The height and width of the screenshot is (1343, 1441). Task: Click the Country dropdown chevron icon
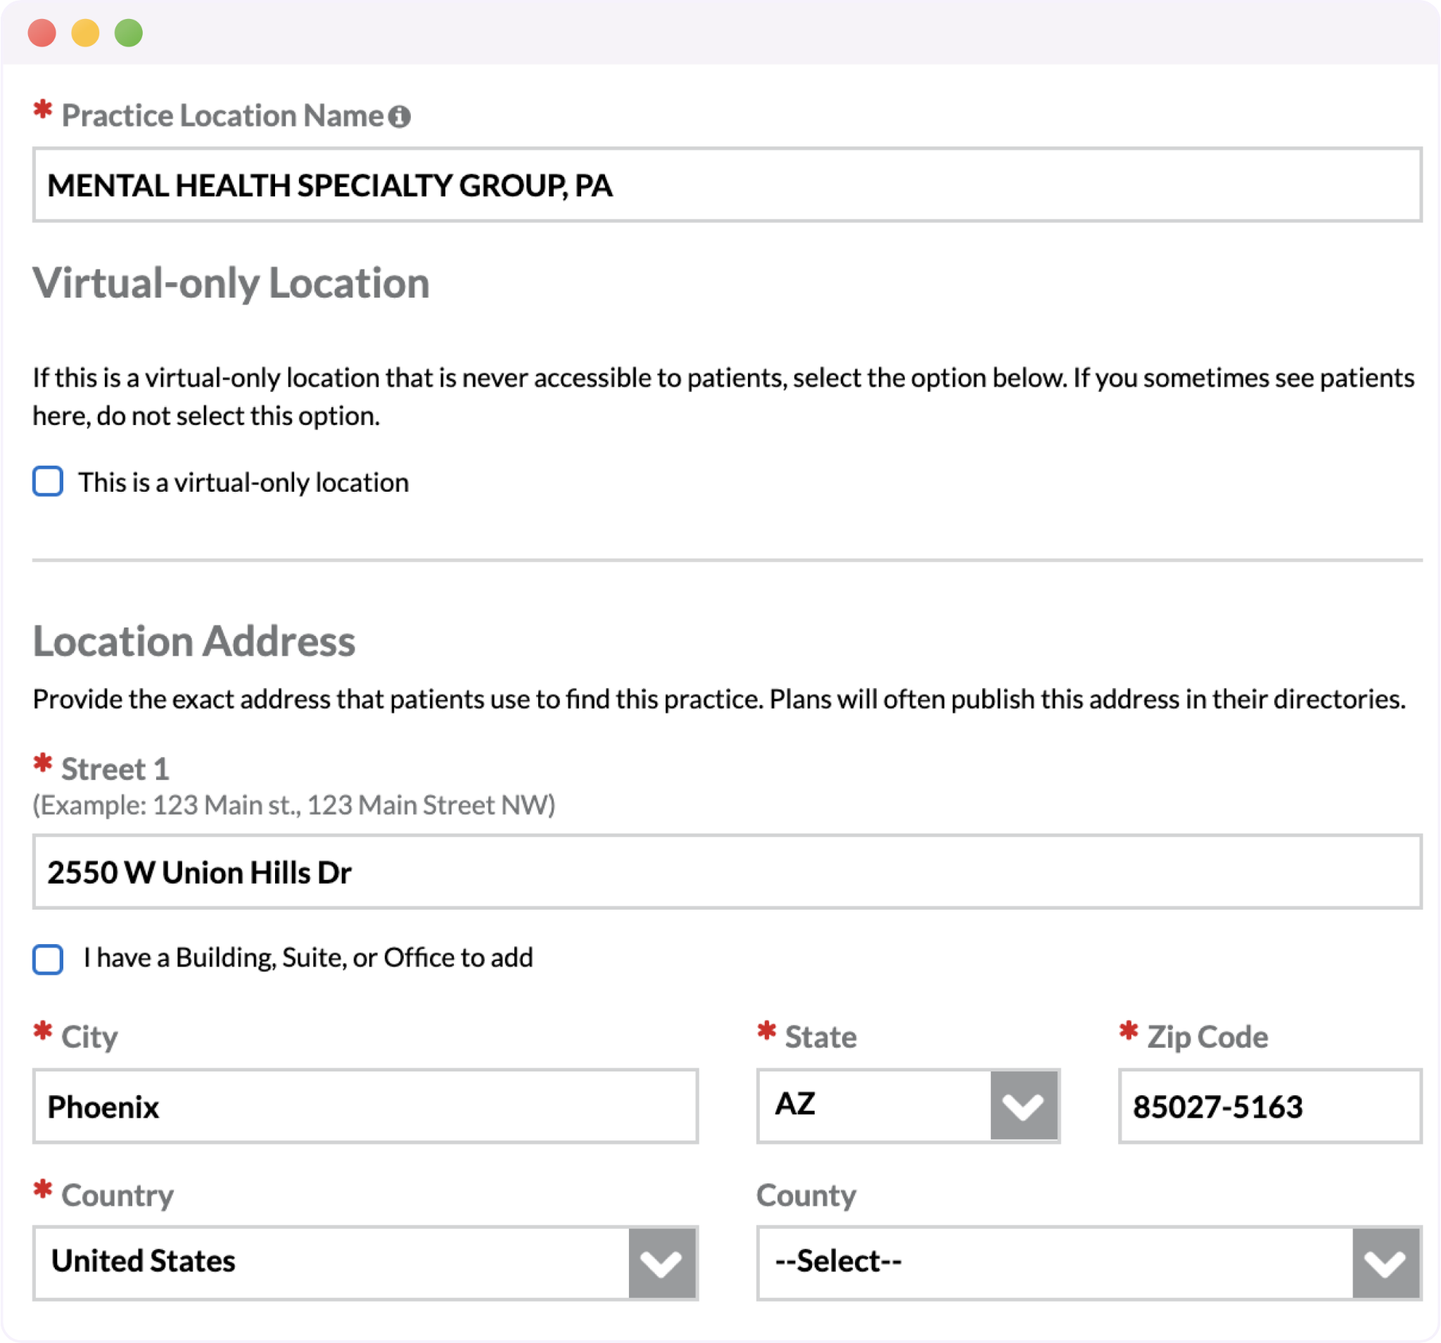click(661, 1263)
